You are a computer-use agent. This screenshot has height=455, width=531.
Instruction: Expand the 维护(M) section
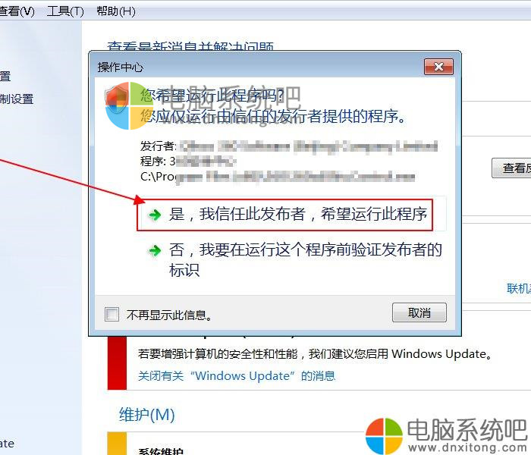click(147, 414)
